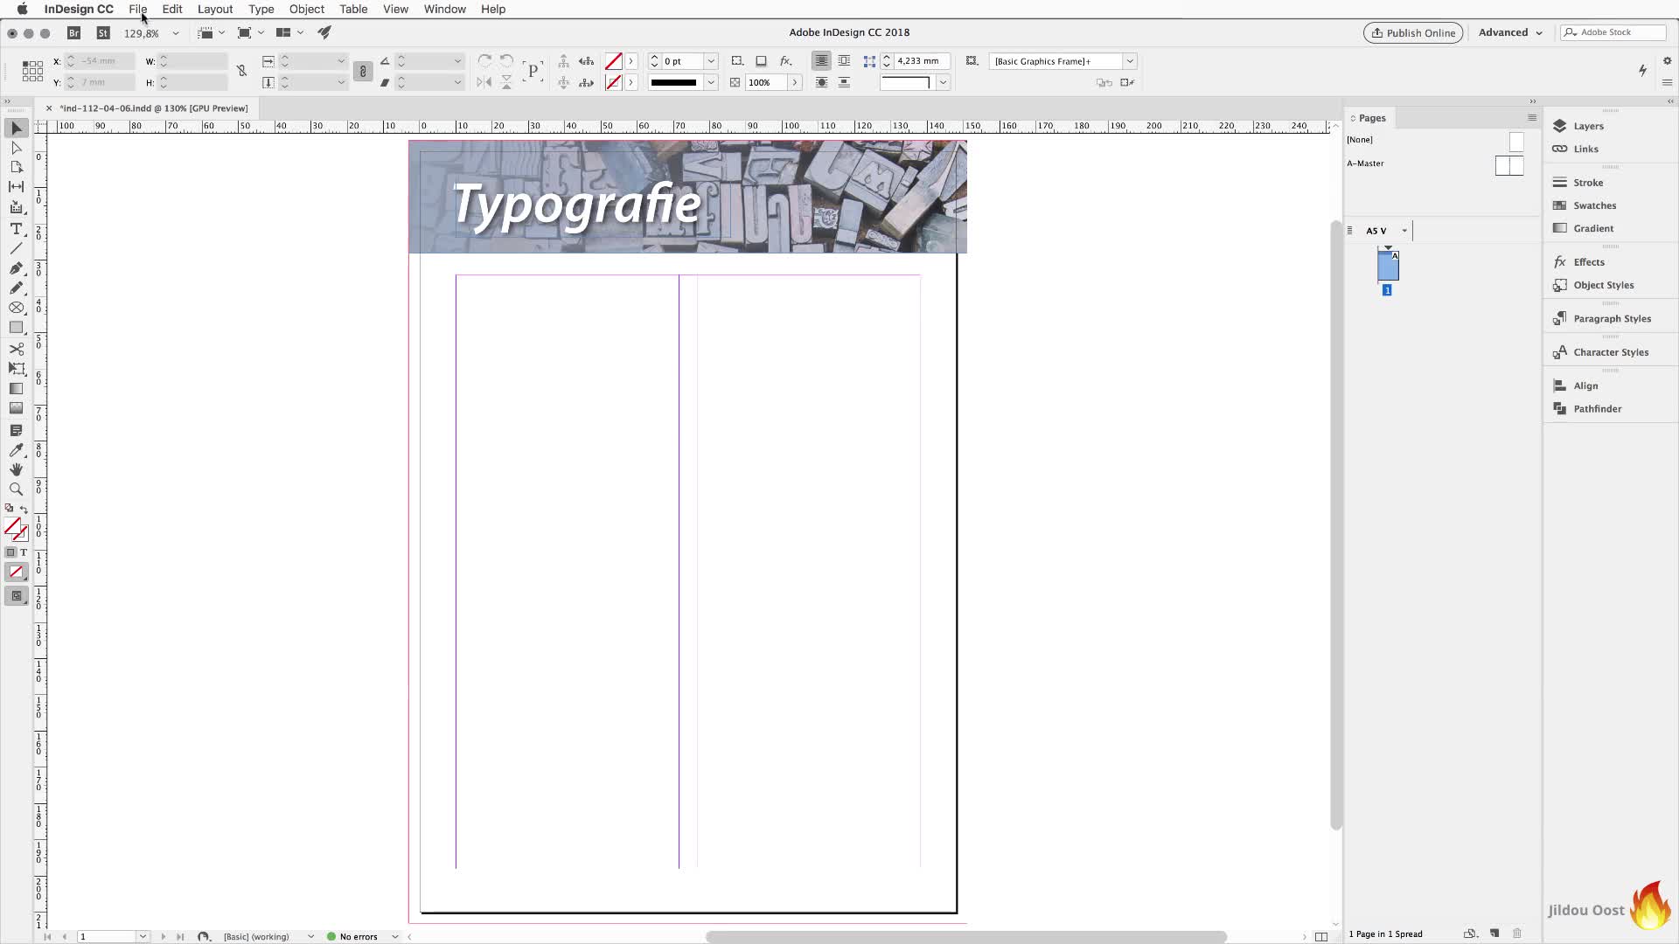Click the fill color swatch in control bar

click(614, 61)
